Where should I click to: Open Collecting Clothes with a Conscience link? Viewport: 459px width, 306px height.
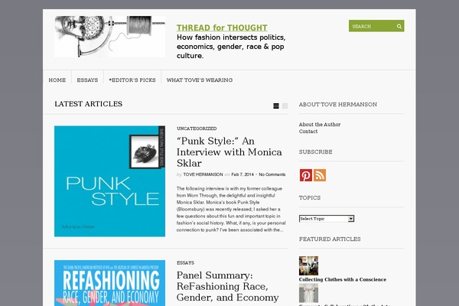coord(343,279)
